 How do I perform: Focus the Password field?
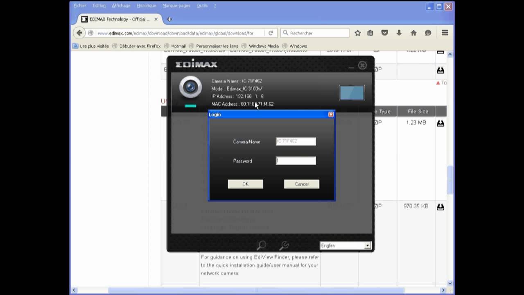click(296, 161)
